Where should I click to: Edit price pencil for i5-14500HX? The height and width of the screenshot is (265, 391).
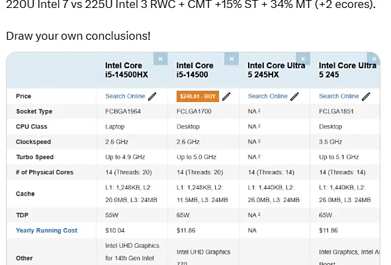coord(152,97)
